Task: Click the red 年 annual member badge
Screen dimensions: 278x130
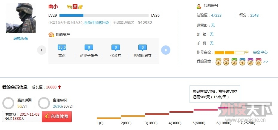Action: [75, 7]
